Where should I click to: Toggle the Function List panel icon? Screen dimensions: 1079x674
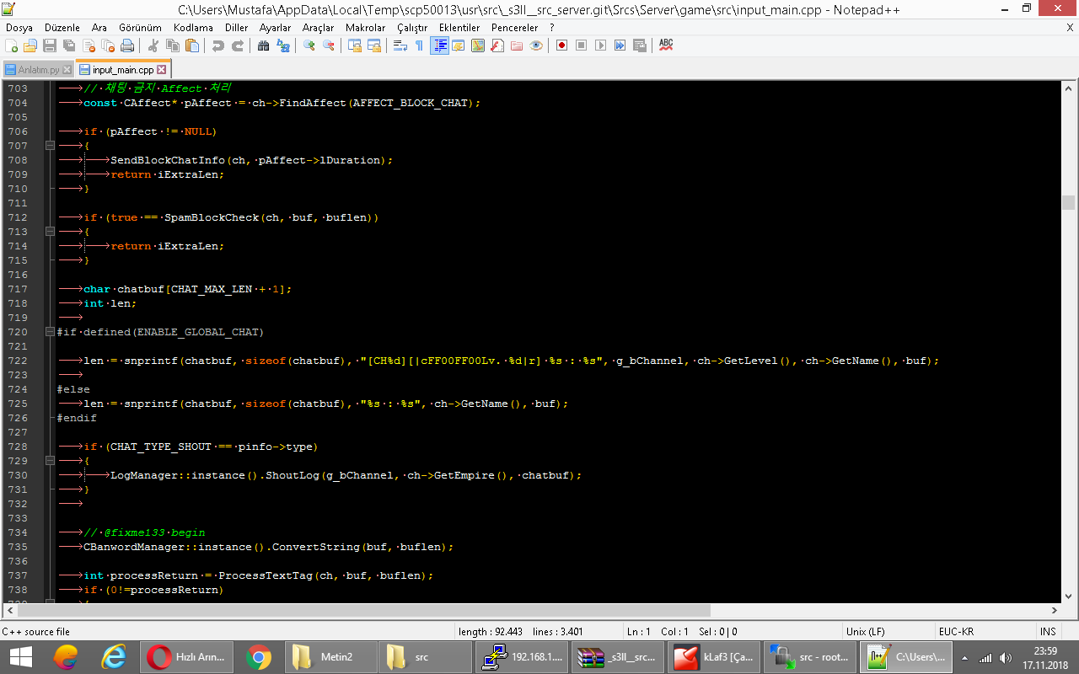pyautogui.click(x=497, y=45)
